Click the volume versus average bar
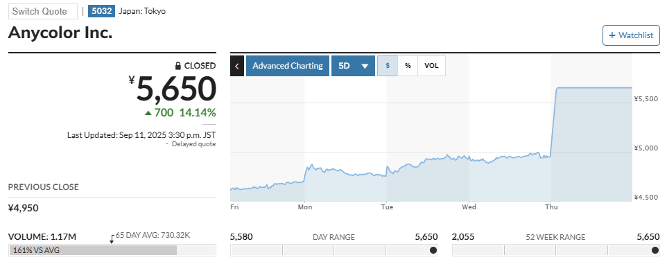 112,250
